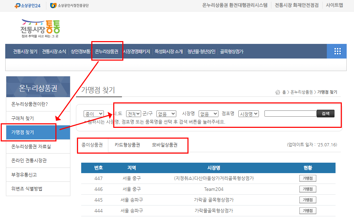Select 온라인 전통시장관 in sidebar
Screen dimensions: 354x217
(x=38, y=161)
